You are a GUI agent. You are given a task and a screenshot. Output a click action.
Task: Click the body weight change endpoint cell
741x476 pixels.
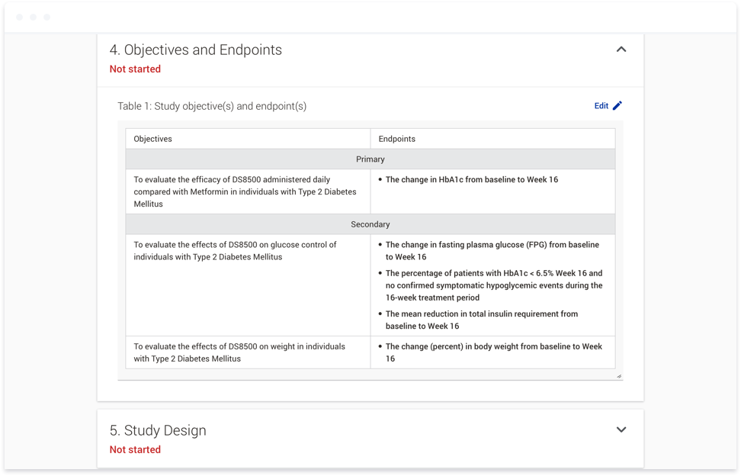click(493, 352)
